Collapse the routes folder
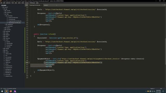The image size is (166, 93). 3,40
